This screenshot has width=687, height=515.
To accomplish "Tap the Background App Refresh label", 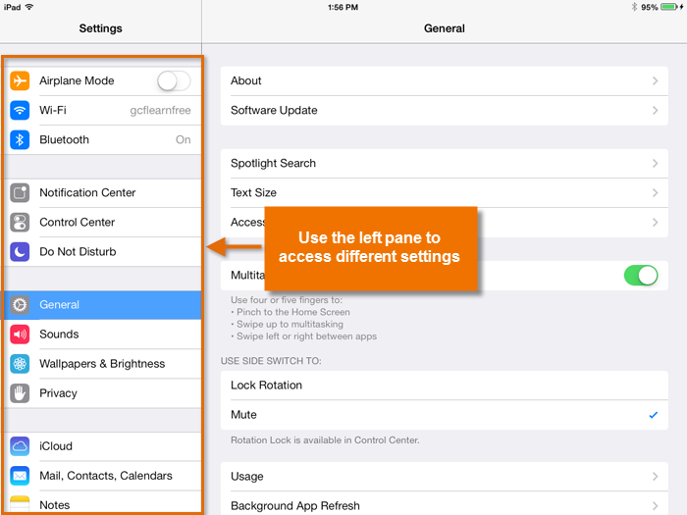I will click(294, 506).
